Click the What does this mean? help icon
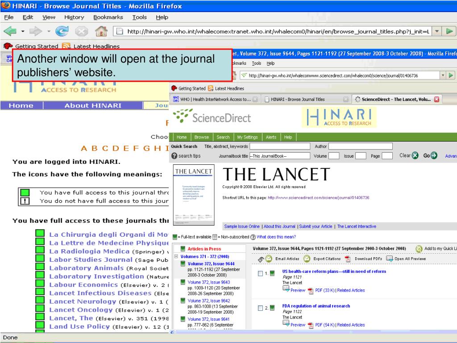The height and width of the screenshot is (343, 457). point(253,237)
